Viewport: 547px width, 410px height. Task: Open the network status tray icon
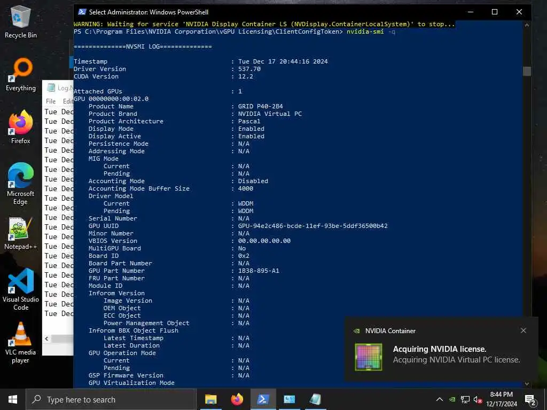pyautogui.click(x=465, y=399)
